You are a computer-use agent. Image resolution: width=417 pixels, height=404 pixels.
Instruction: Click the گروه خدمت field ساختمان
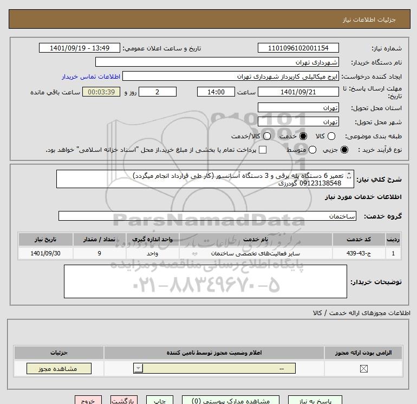pyautogui.click(x=207, y=216)
